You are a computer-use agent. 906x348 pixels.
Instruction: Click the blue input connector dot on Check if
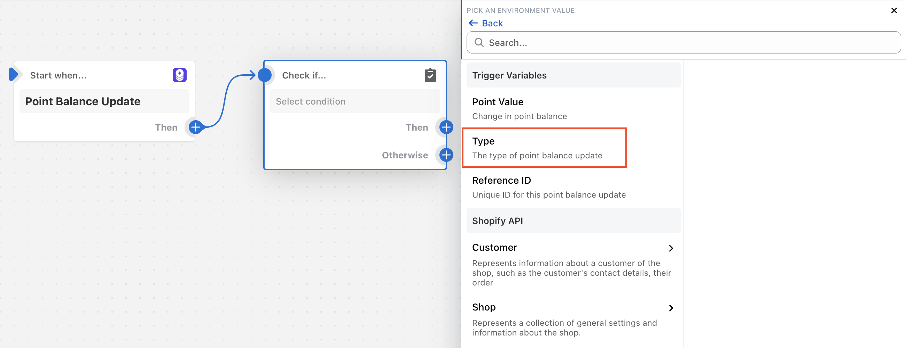coord(265,75)
